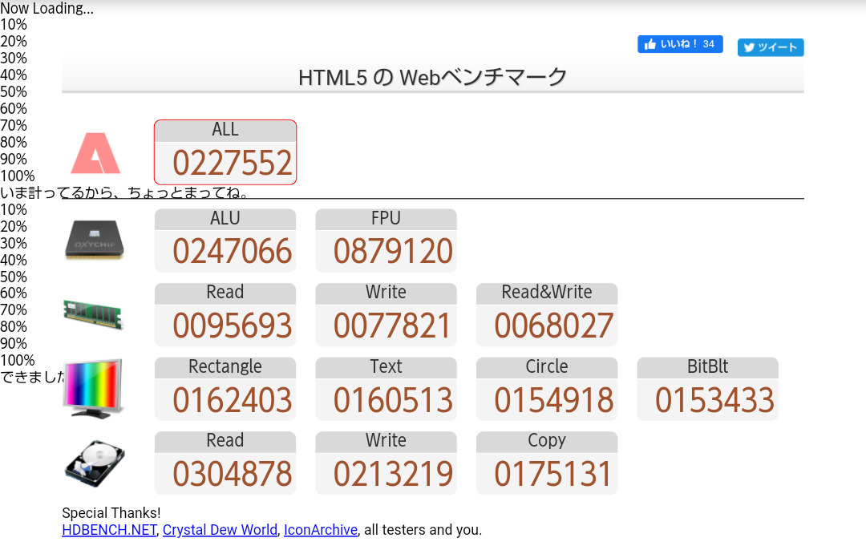Click the hard disk drive icon

pyautogui.click(x=95, y=463)
